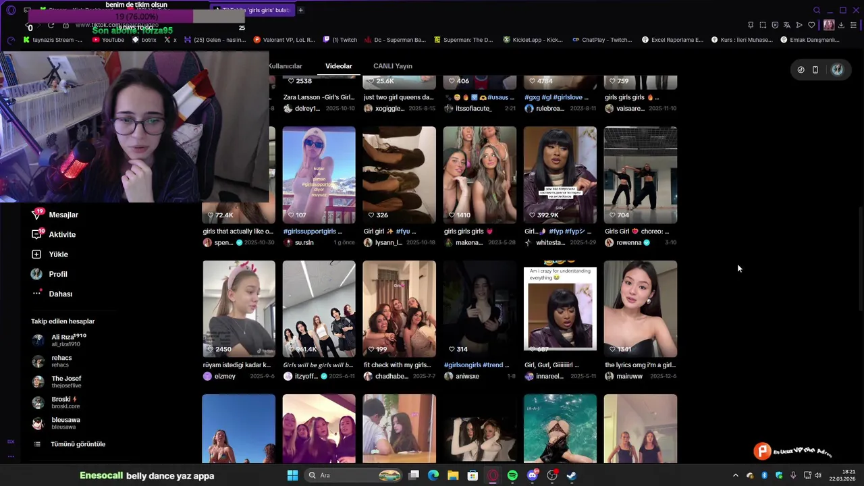Open Discord from the taskbar
The width and height of the screenshot is (864, 486).
click(532, 475)
